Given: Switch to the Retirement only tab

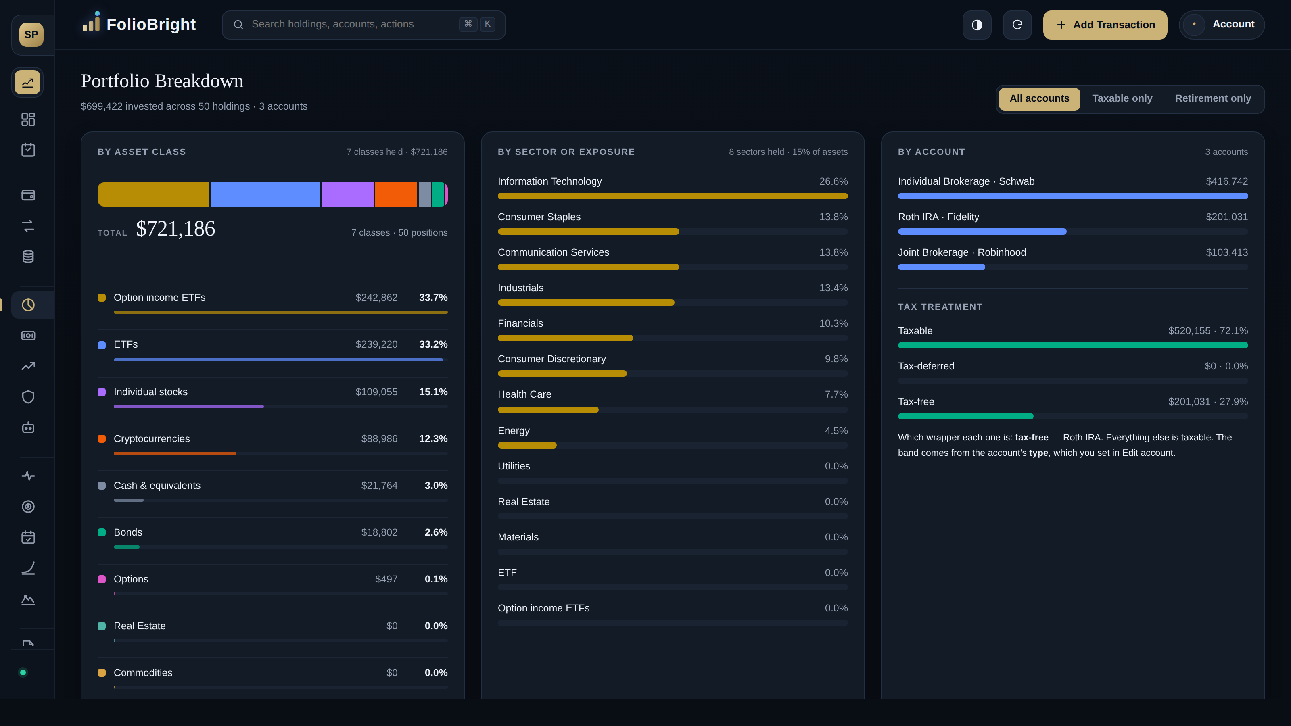Looking at the screenshot, I should coord(1213,99).
